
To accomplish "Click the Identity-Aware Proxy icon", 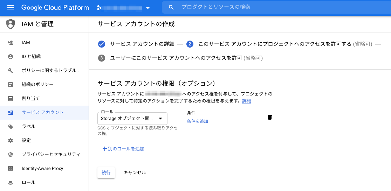I will coord(11,169).
